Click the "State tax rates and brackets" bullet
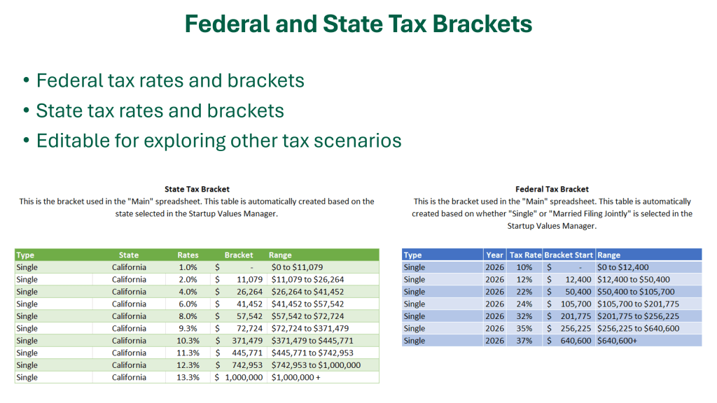717x403 pixels. pyautogui.click(x=160, y=111)
